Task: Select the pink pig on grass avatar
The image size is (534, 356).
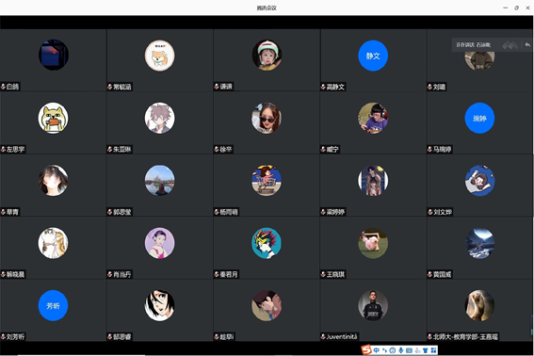Action: pos(373,243)
